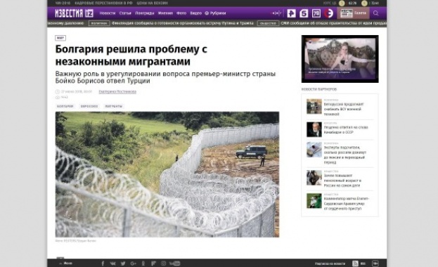
Task: Click thumbnail of elderly bearded man
Action: click(x=314, y=129)
